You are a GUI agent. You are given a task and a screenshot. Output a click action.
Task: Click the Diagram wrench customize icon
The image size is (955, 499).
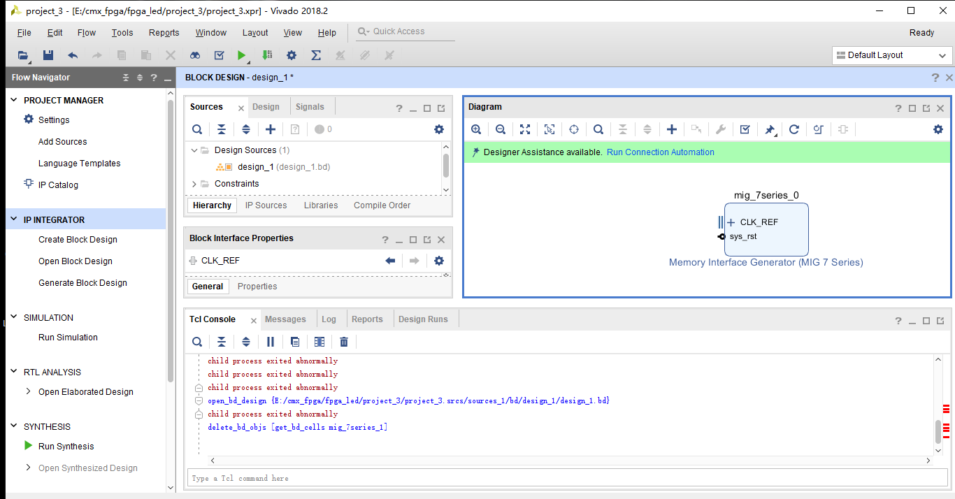[x=721, y=129]
